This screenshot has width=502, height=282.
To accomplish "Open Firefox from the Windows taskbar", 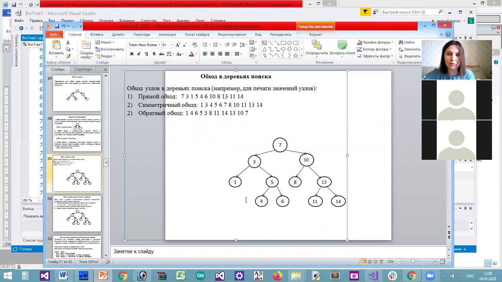I will [277, 276].
